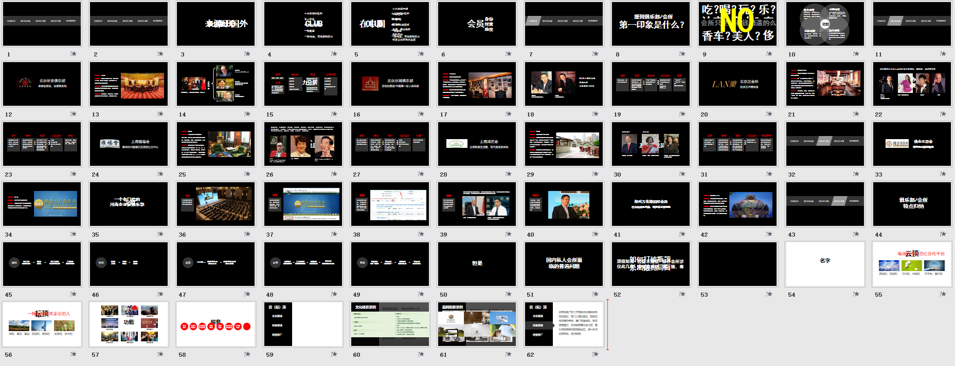
Task: Click the animation star icon below slide 9
Action: pos(769,54)
